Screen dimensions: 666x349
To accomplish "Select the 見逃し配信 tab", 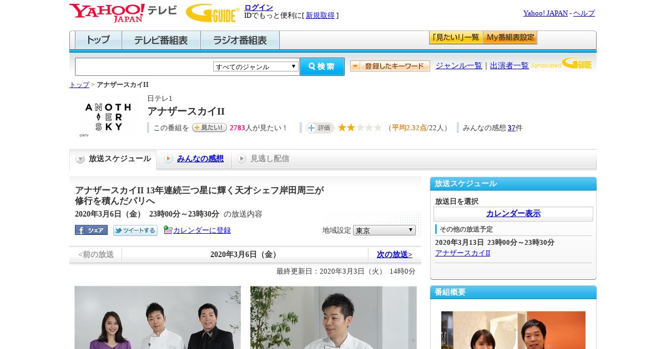I will [x=263, y=159].
